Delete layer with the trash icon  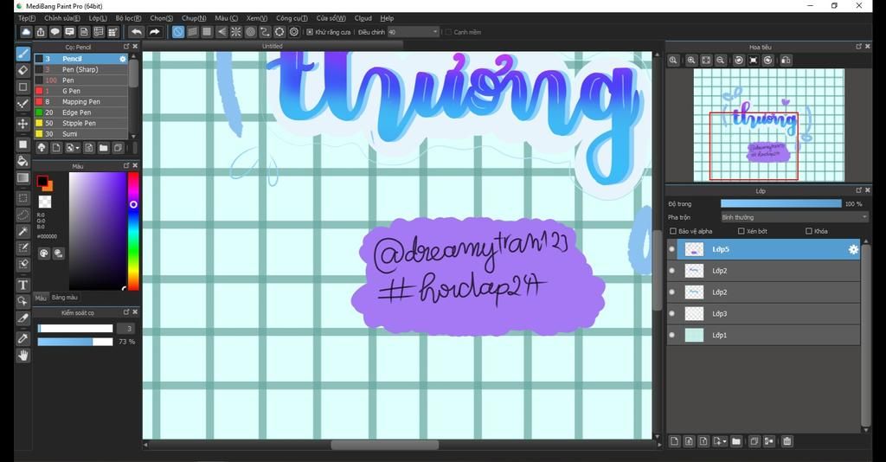[x=787, y=441]
